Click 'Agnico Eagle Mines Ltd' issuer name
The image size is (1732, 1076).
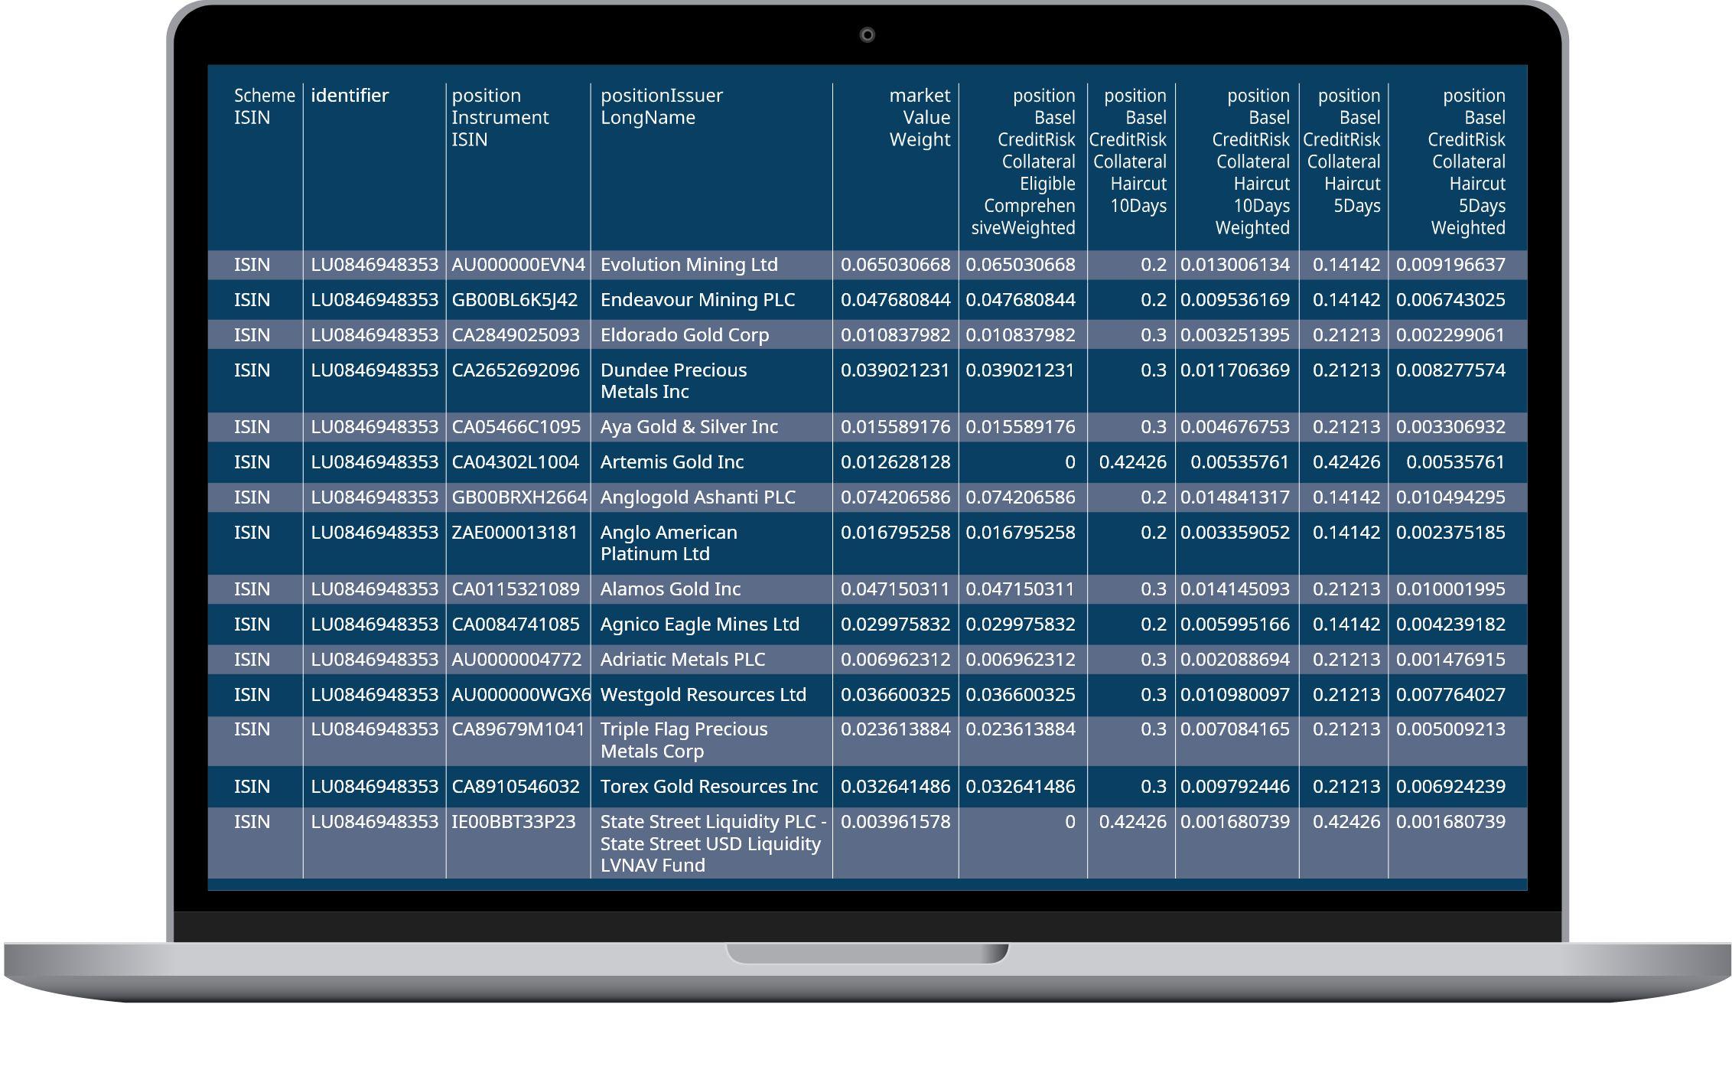[x=699, y=624]
